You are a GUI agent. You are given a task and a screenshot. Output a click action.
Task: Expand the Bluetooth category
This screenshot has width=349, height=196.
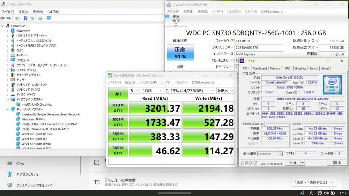click(x=8, y=31)
